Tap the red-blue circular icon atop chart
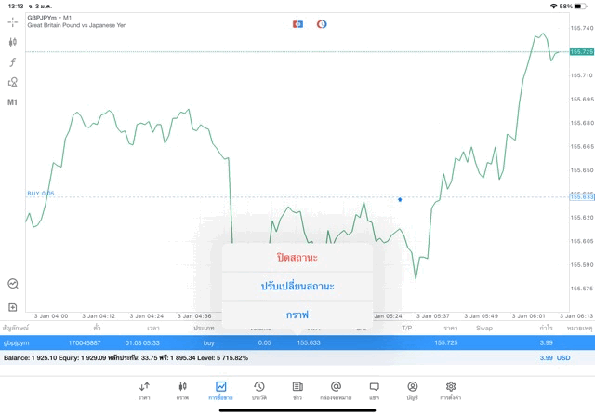This screenshot has height=416, width=595. 322,23
